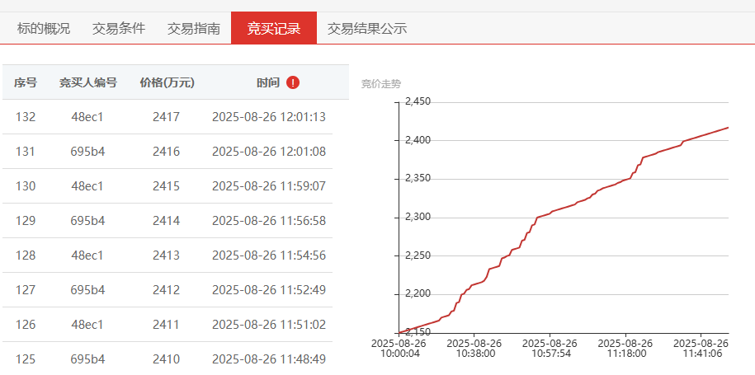The width and height of the screenshot is (755, 375).
Task: Select row number 132
Action: (26, 117)
